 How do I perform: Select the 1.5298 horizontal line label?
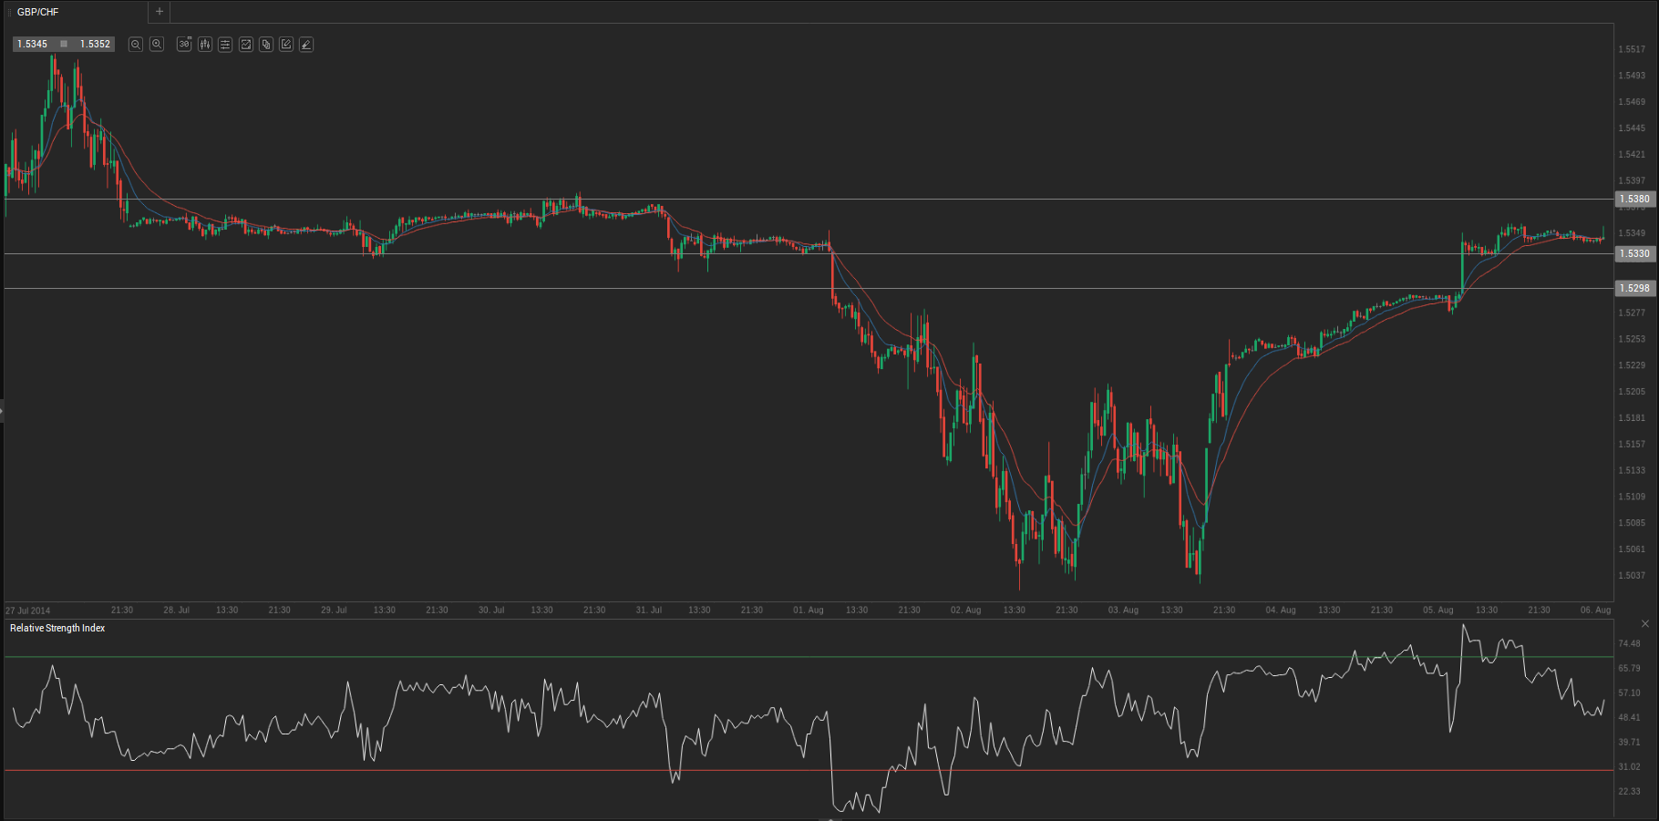click(1634, 288)
